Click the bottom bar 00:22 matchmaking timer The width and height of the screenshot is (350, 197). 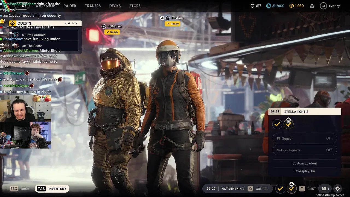211,189
